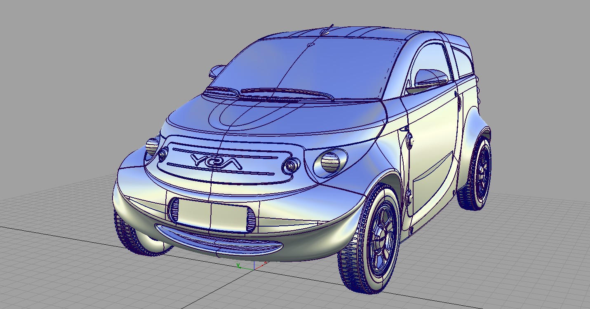Viewport: 590px width, 309px height.
Task: Pick the XYZ origin axis gizmo
Action: 252,267
